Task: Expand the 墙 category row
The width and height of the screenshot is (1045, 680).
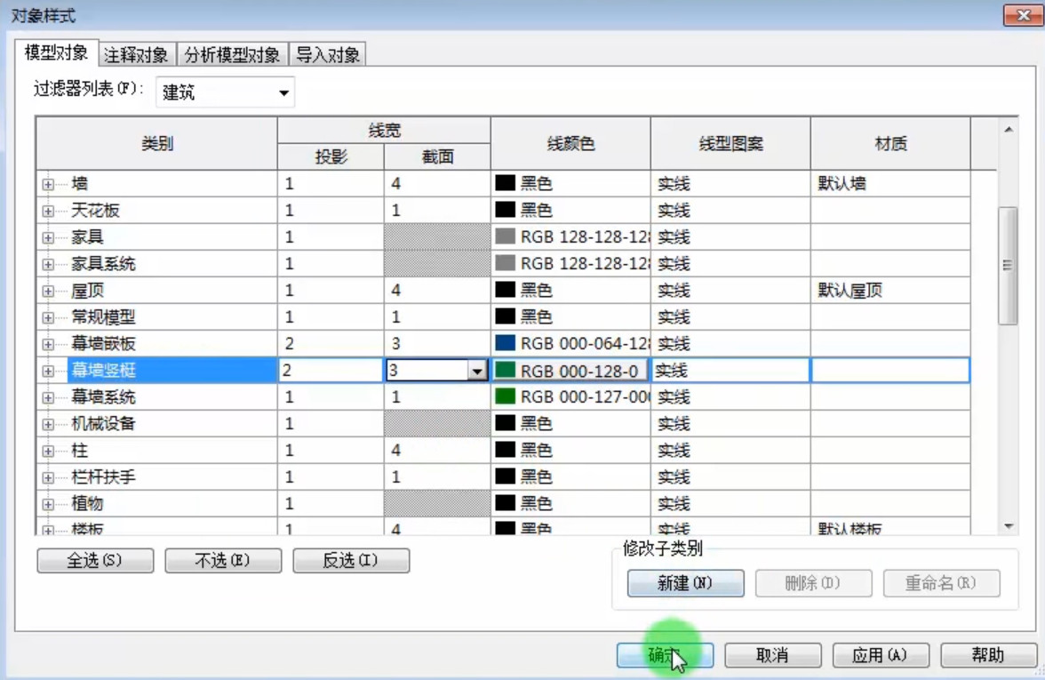Action: [48, 184]
